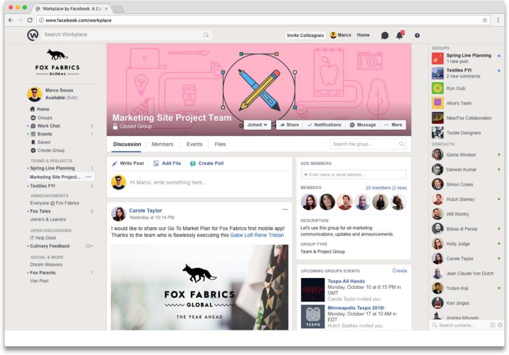Viewport: 509px width, 355px height.
Task: Click the browser back arrow
Action: (x=11, y=20)
